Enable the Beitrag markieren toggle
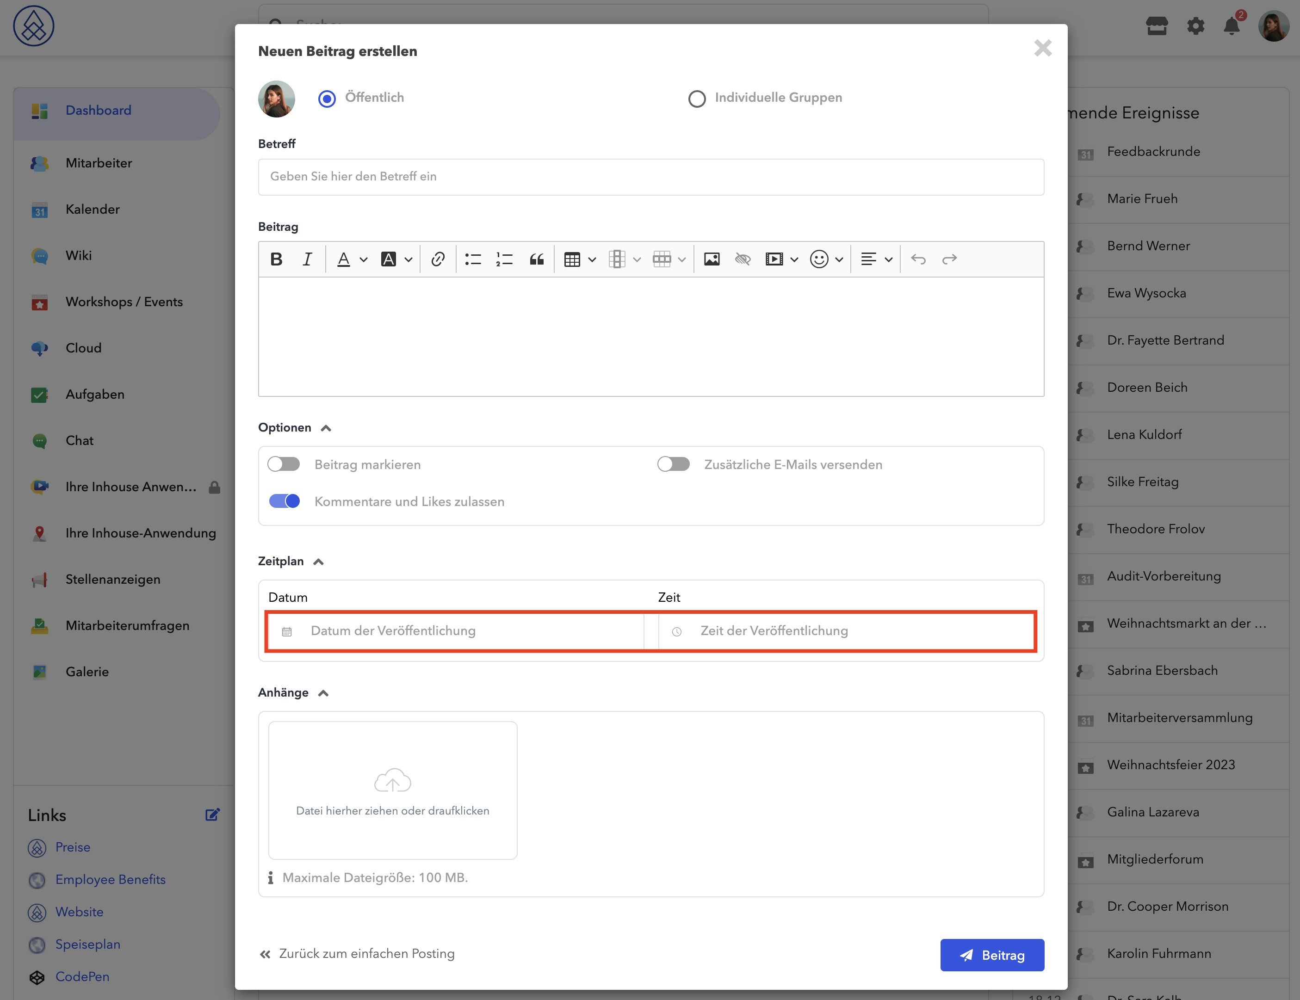This screenshot has height=1000, width=1300. [283, 463]
